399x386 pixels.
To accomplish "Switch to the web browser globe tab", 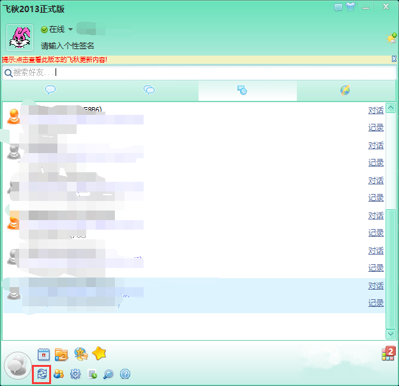I will (345, 90).
